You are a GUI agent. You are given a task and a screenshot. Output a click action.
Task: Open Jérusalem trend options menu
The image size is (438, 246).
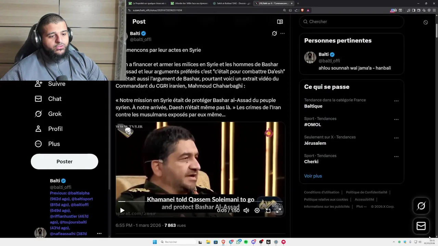pyautogui.click(x=396, y=138)
